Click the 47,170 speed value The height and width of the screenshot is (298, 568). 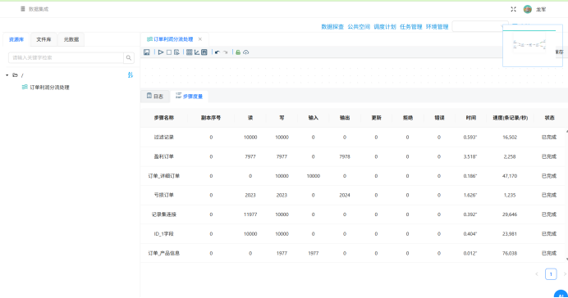click(x=510, y=176)
